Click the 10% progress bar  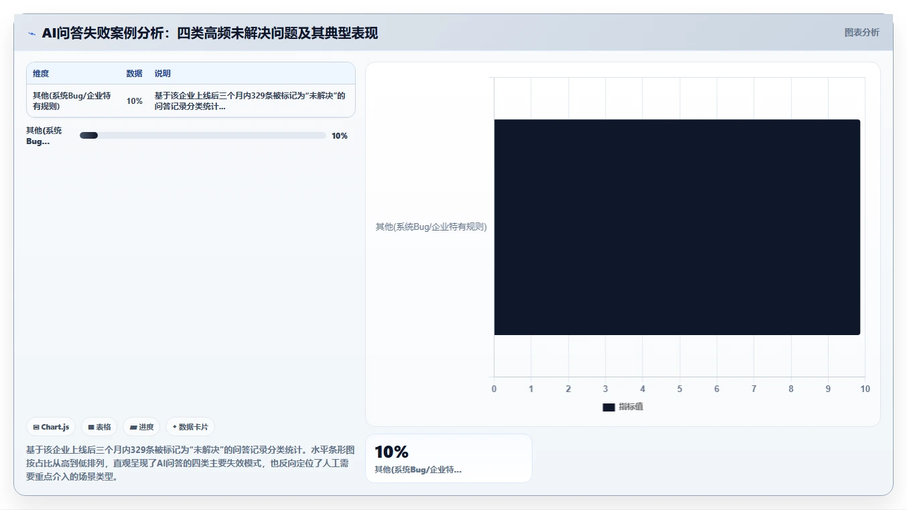202,135
